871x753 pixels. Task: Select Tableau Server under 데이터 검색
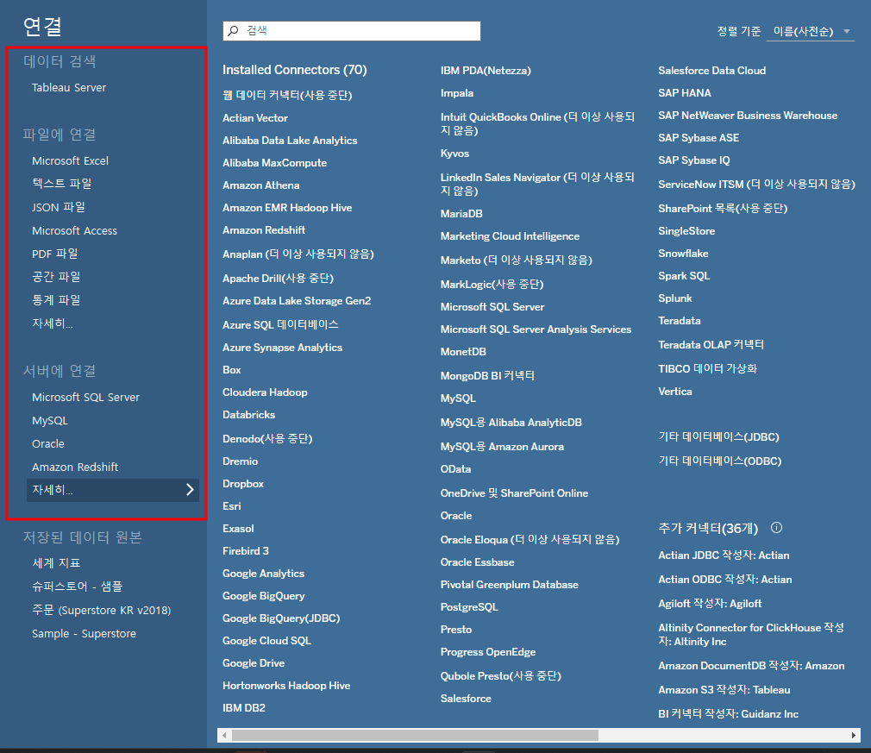(69, 87)
